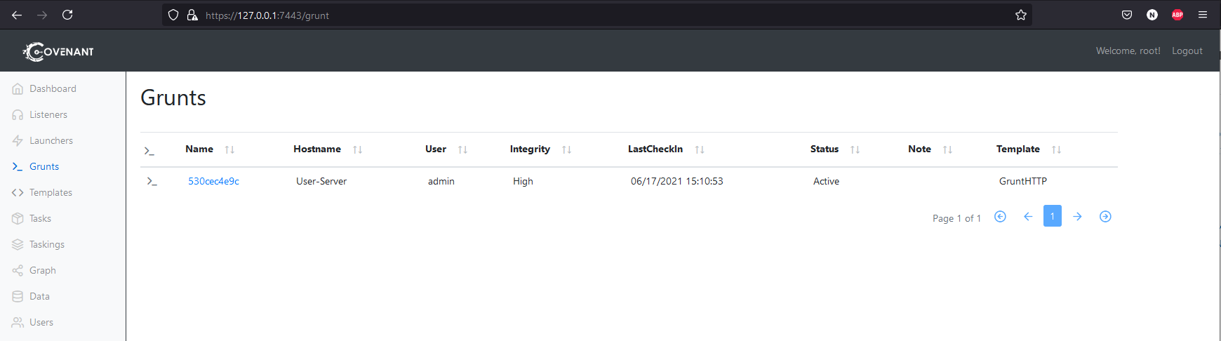Click the terminal icon in the 530cec4e9c row
1221x341 pixels.
[152, 182]
